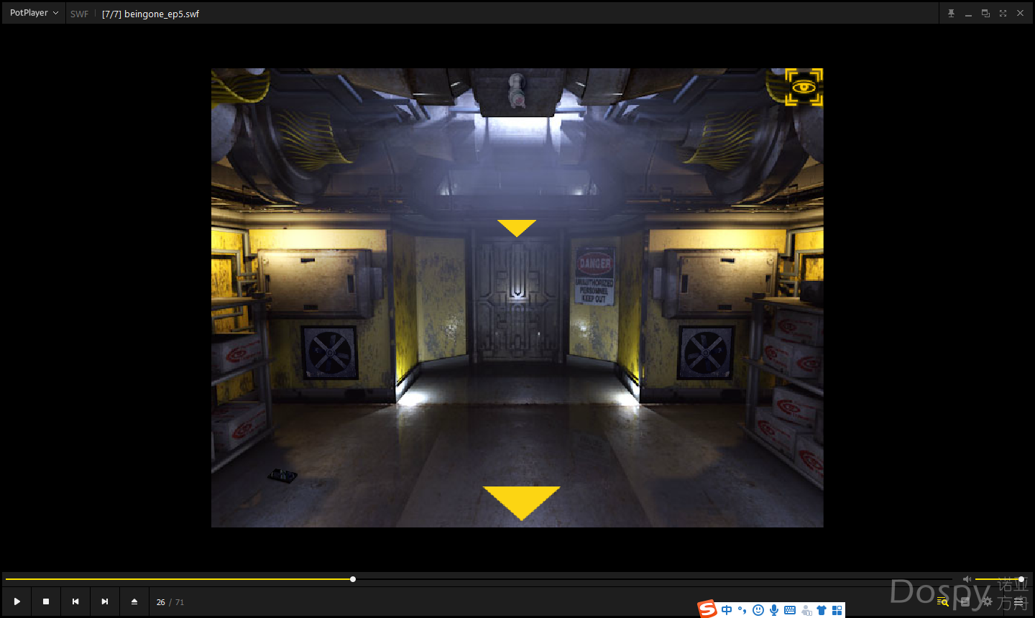Stop playback
The image size is (1035, 618).
pos(46,601)
